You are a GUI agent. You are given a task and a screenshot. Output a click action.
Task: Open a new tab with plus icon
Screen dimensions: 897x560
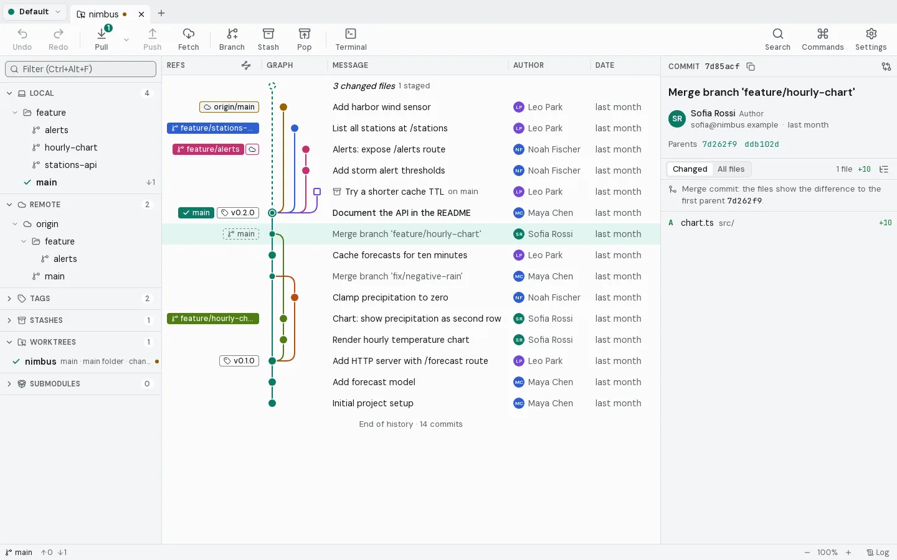coord(161,13)
